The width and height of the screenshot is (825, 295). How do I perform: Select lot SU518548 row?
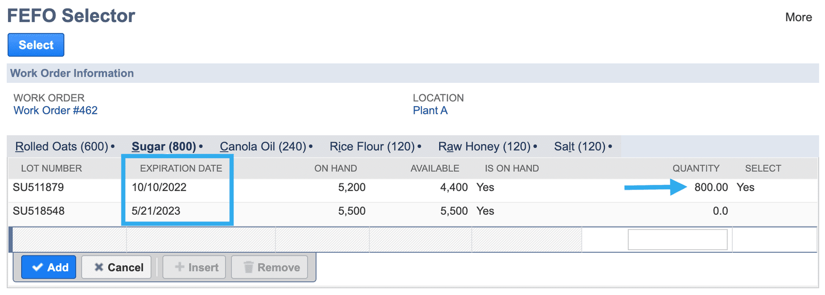(412, 211)
